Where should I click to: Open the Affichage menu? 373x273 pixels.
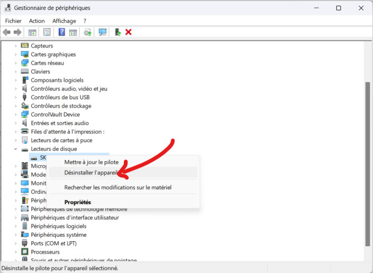[65, 21]
